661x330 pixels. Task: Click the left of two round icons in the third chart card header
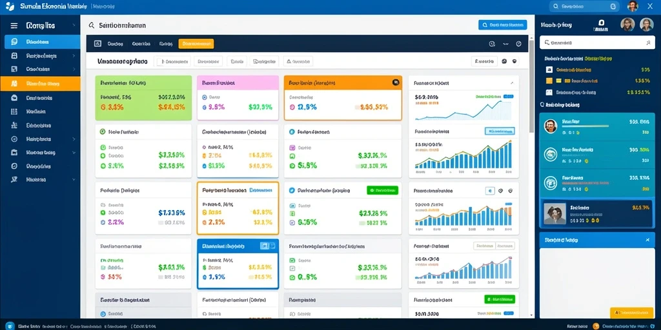tap(500, 191)
